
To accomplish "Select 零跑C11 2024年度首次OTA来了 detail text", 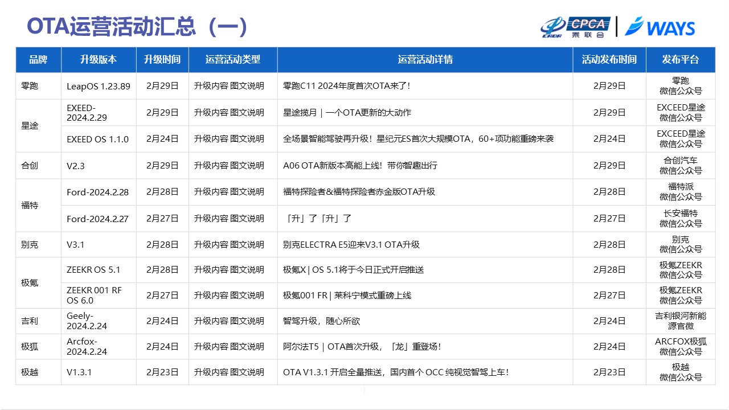I will coord(347,86).
